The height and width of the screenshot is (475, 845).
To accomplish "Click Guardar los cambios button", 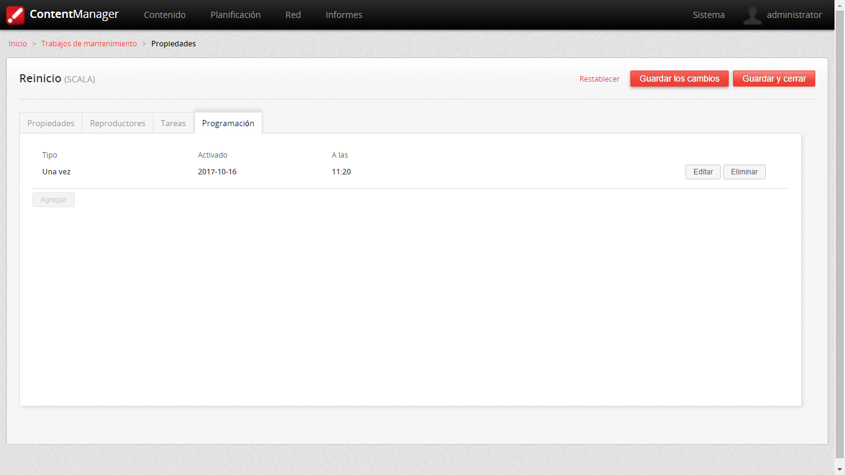I will click(x=679, y=79).
